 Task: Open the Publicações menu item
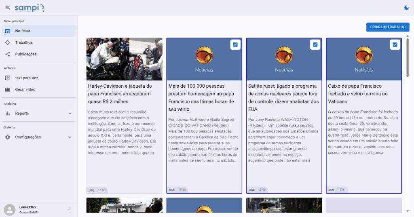[26, 54]
